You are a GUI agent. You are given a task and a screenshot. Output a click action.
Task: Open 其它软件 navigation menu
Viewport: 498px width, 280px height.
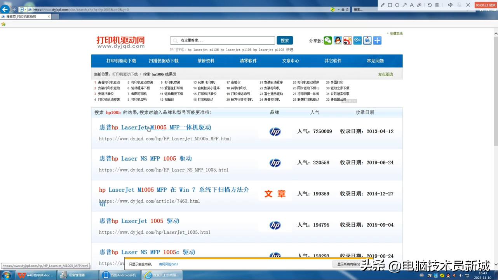tap(333, 61)
